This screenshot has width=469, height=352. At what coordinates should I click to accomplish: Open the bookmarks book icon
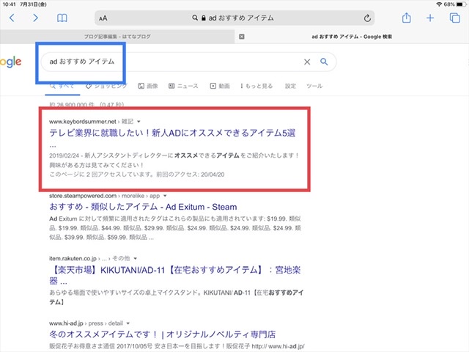pyautogui.click(x=62, y=18)
